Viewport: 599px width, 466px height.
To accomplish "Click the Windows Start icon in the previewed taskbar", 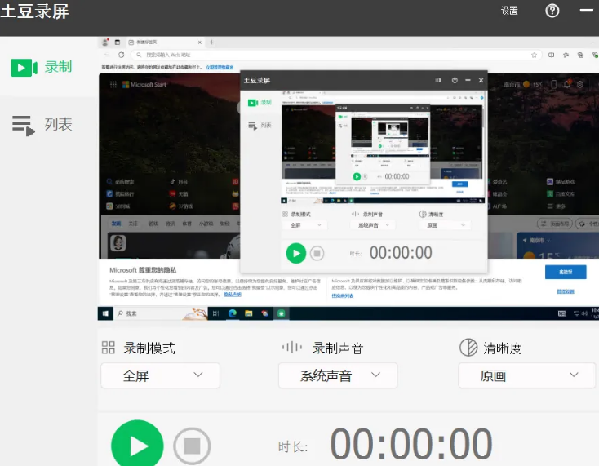I will click(x=105, y=313).
